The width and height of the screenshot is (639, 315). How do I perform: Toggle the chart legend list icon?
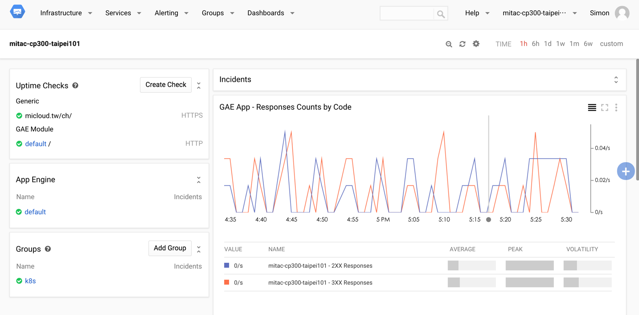[592, 107]
